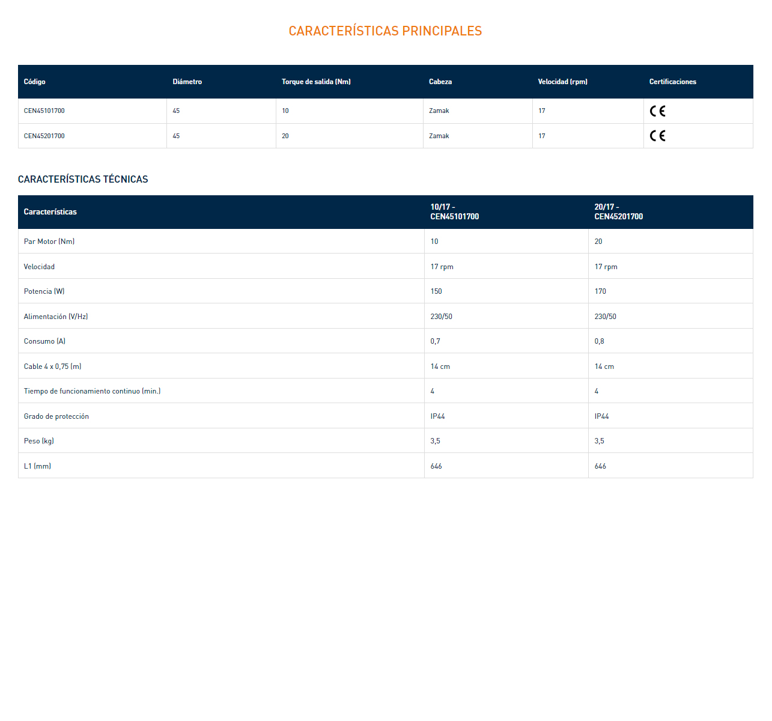
Task: Click the Cabeza column header
Action: [440, 82]
